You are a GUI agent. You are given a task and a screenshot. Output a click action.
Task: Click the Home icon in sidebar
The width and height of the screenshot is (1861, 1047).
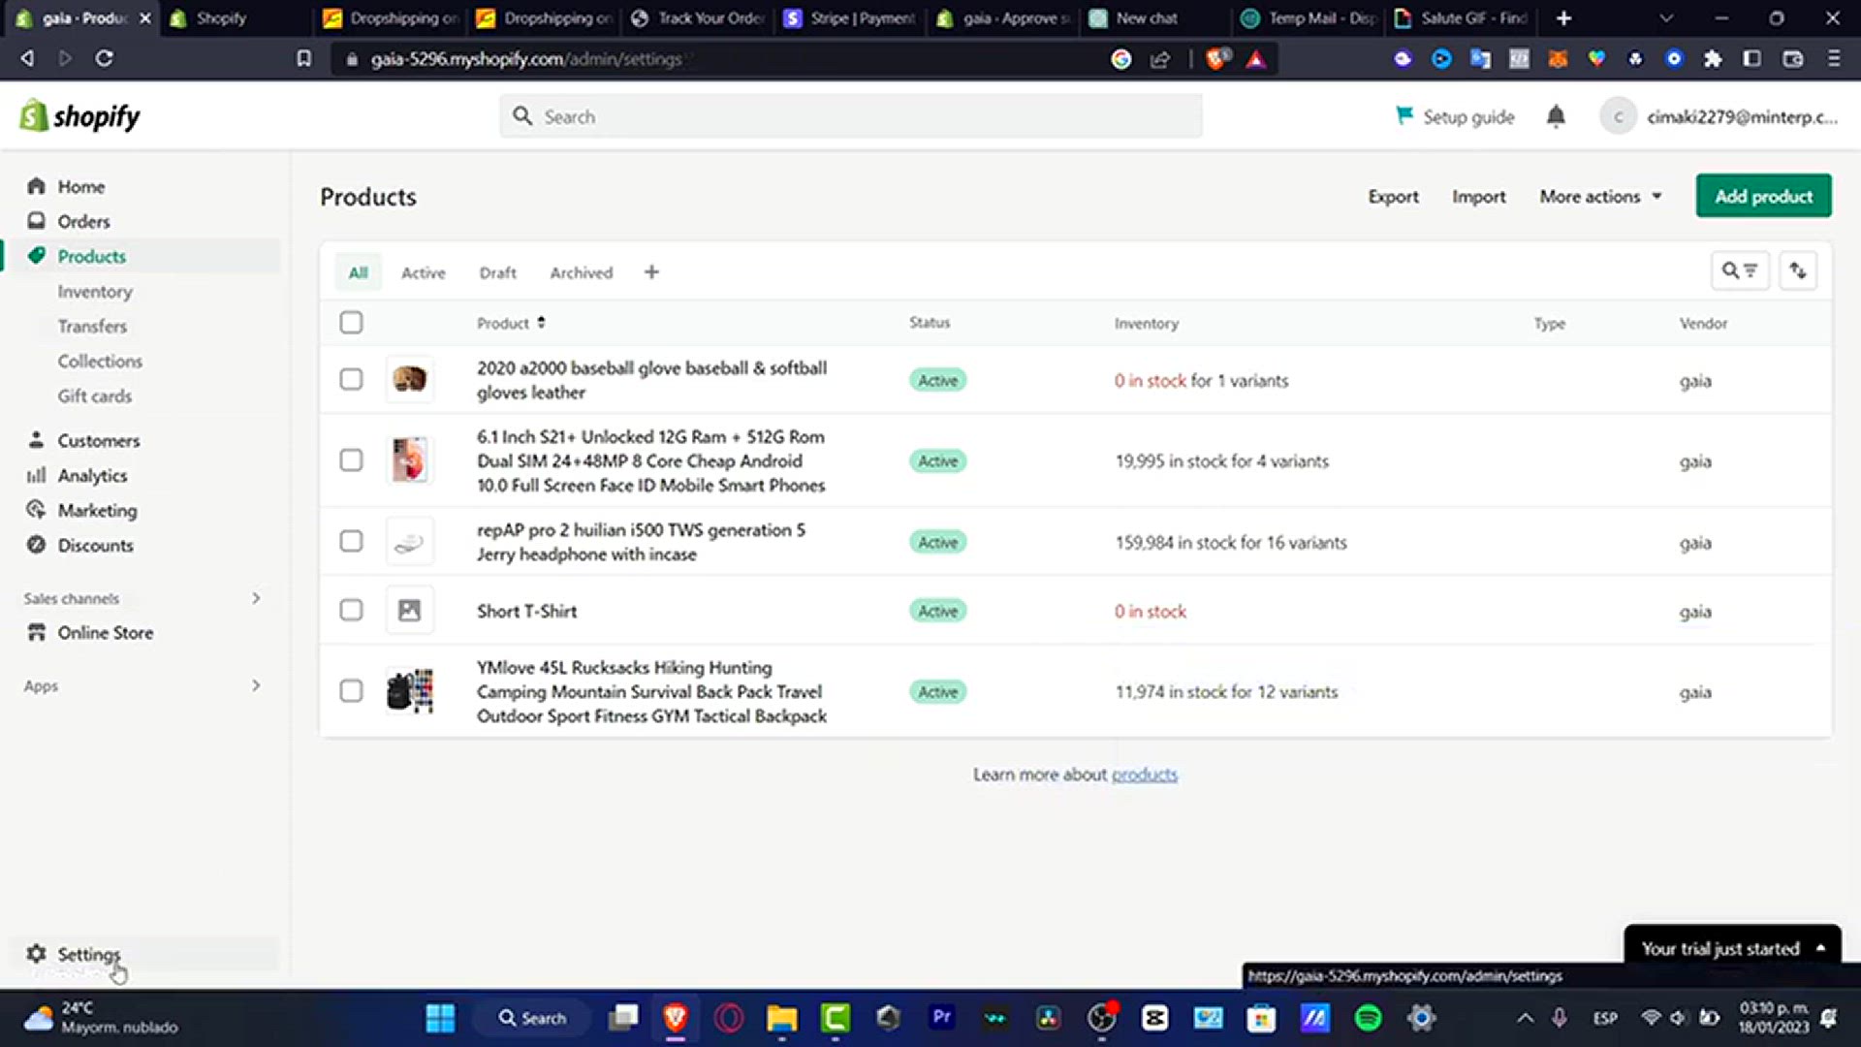(x=37, y=186)
